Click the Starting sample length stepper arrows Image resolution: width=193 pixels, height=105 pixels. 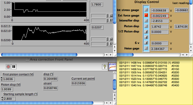point(1,99)
